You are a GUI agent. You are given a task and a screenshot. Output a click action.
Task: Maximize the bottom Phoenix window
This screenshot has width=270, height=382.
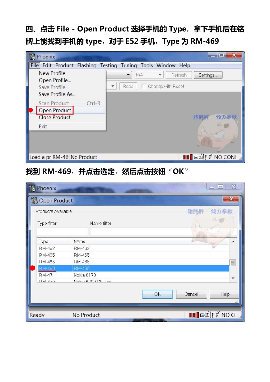coord(221,187)
